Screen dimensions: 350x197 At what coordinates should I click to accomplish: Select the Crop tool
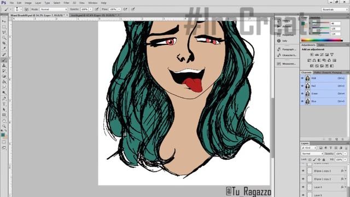point(4,43)
